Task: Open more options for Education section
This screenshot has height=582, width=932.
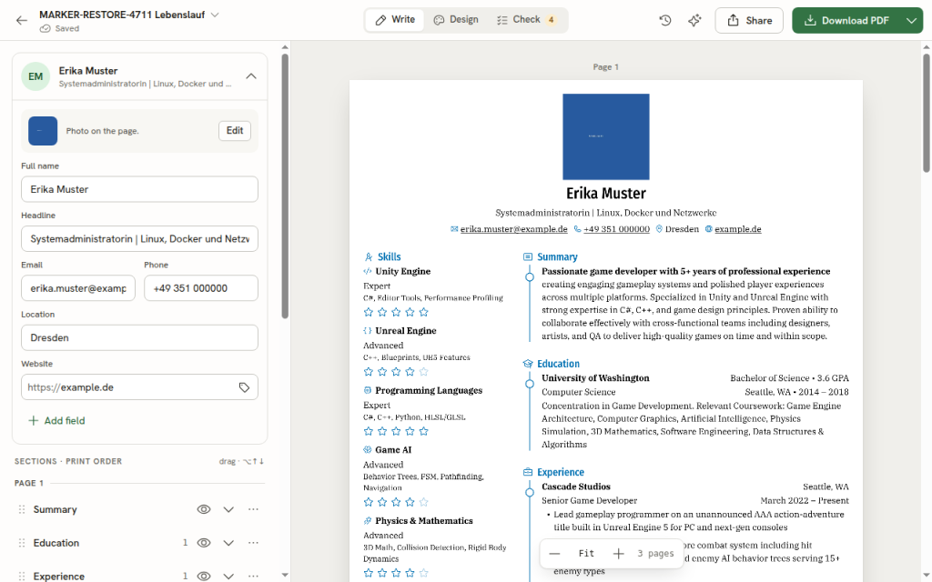Action: tap(253, 543)
